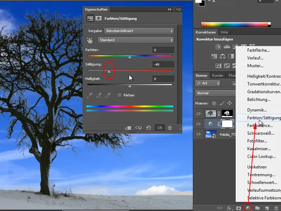Open the Standard color range dropdown
281x211 pixels.
(136, 40)
